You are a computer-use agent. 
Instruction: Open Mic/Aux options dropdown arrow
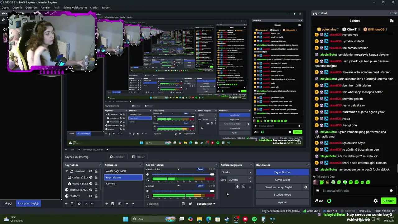pyautogui.click(x=178, y=186)
